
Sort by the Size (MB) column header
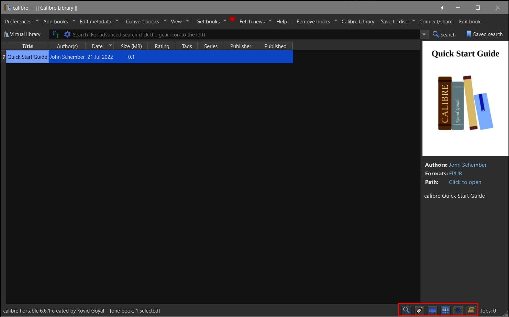point(131,46)
